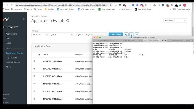Image resolution: width=194 pixels, height=109 pixels.
Task: Click the alert bell column icon
Action: pyautogui.click(x=39, y=55)
